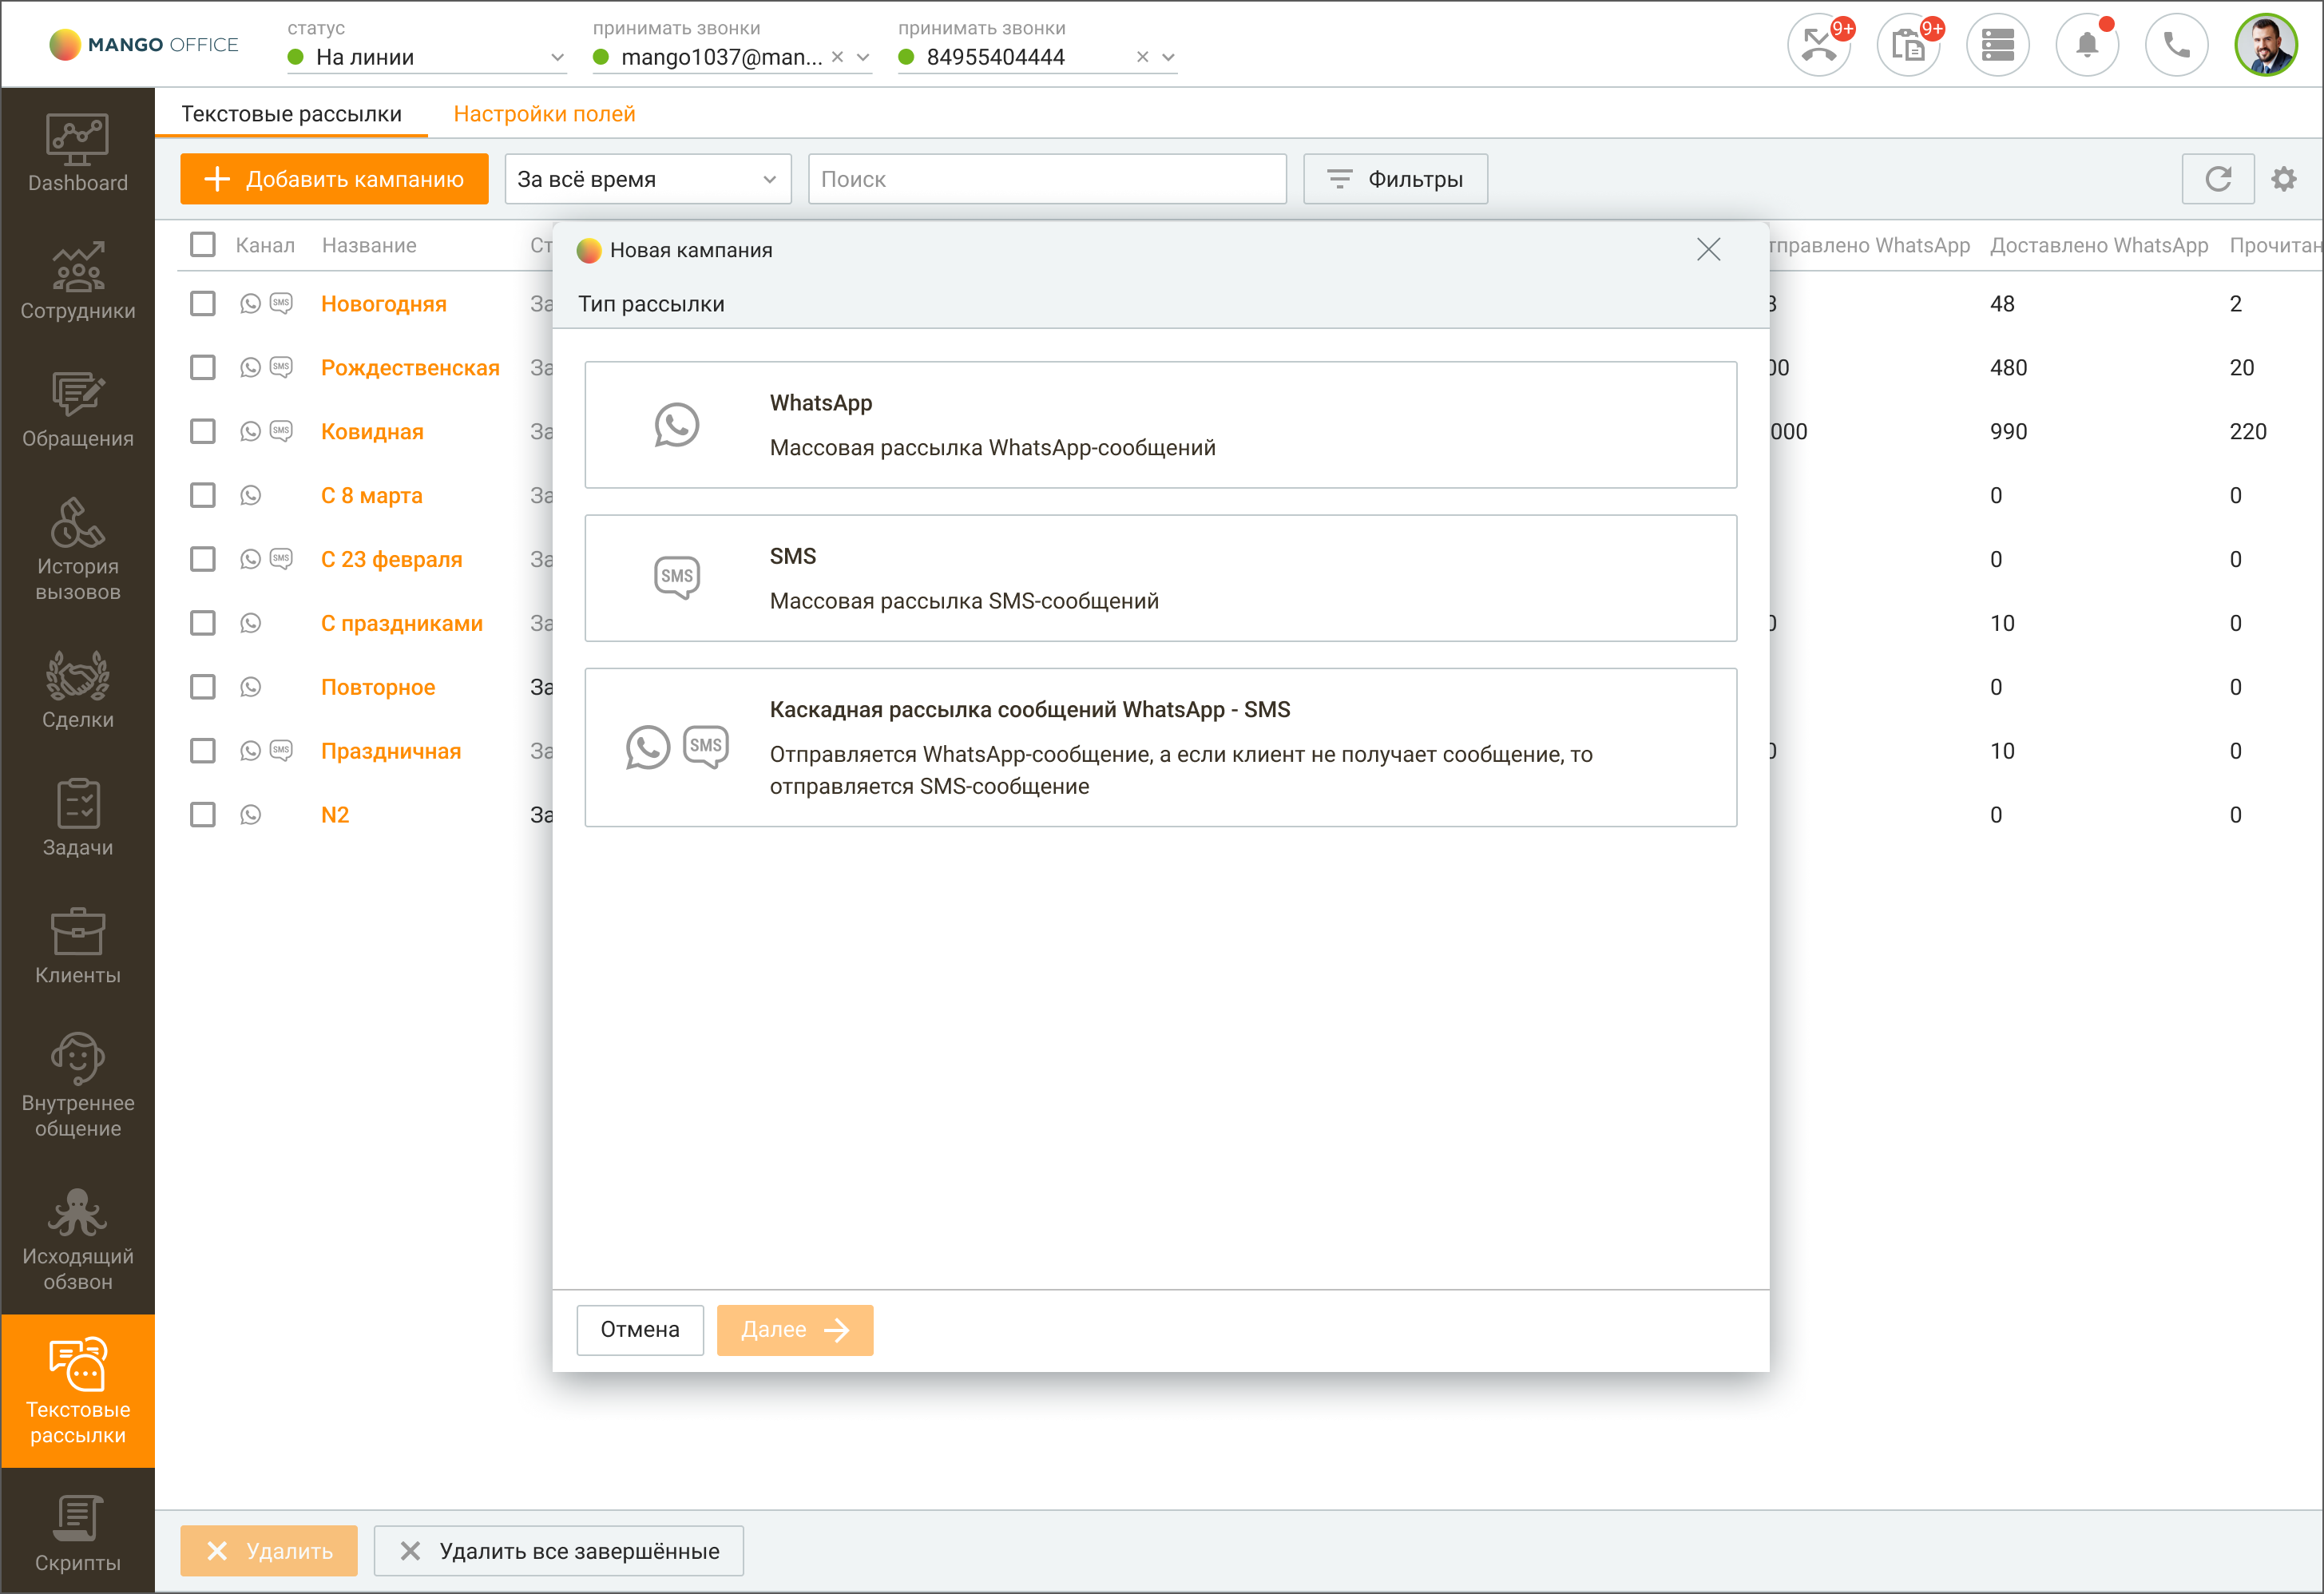This screenshot has height=1594, width=2324.
Task: Click the Отмена button
Action: [640, 1330]
